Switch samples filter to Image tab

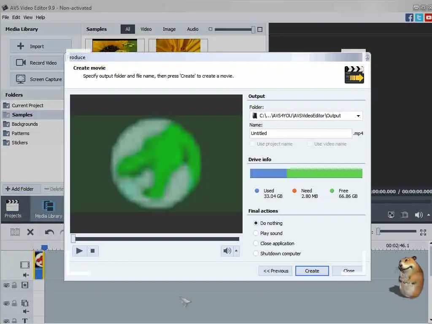pyautogui.click(x=169, y=29)
